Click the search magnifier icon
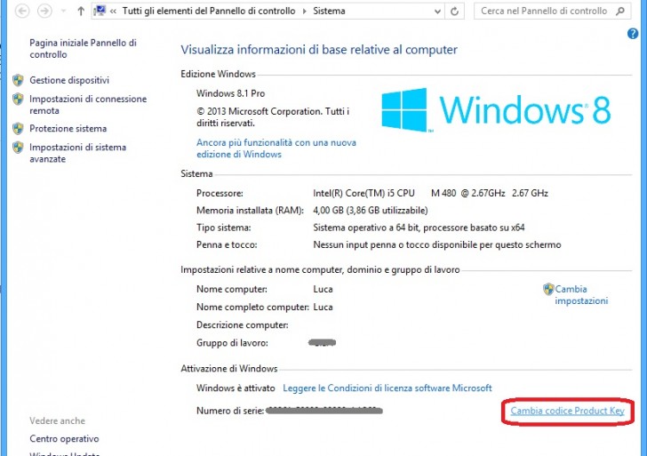 [x=620, y=12]
